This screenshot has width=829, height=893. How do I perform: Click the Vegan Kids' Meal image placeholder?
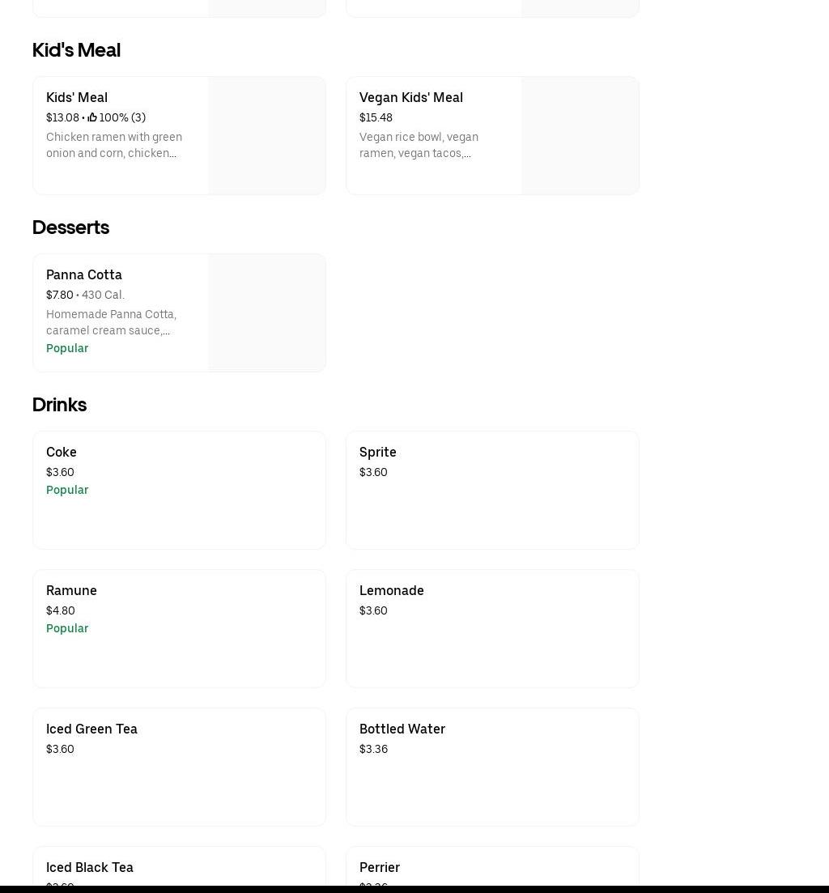(x=580, y=135)
